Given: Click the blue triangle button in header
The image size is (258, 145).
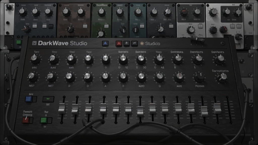Looking at the screenshot, I should (105, 43).
